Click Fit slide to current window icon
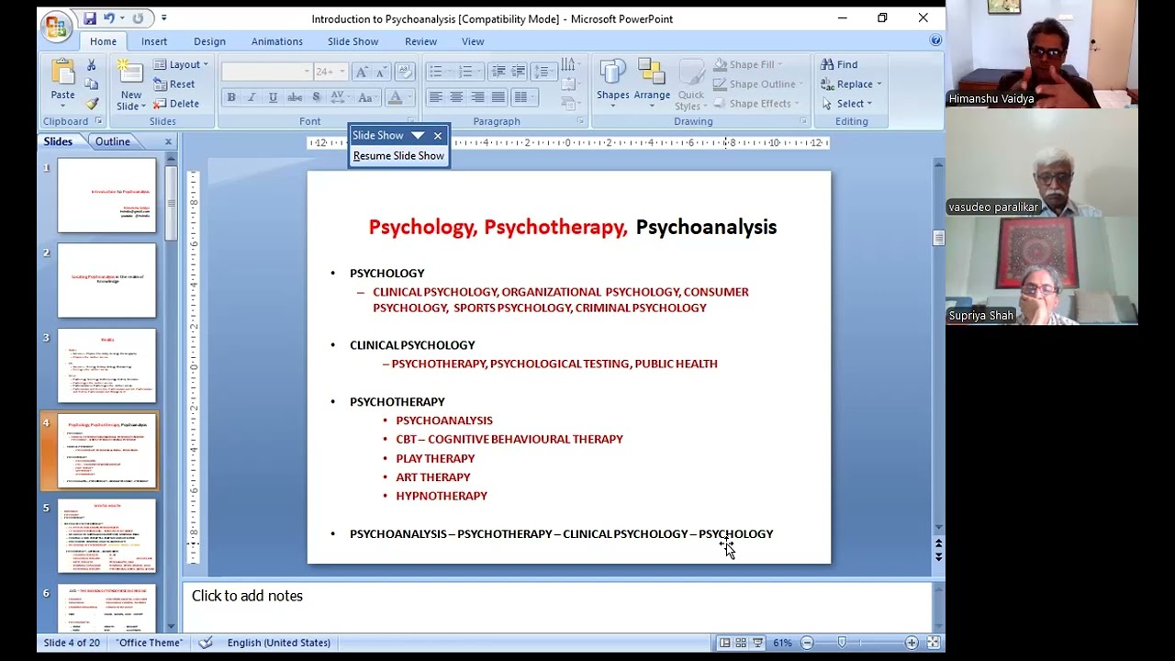The height and width of the screenshot is (661, 1175). pyautogui.click(x=933, y=643)
